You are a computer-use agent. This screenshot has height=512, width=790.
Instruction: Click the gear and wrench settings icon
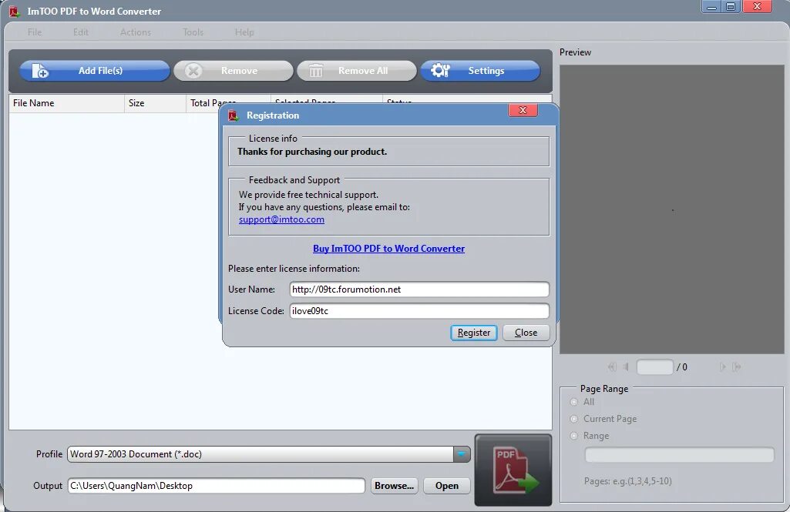(x=440, y=71)
